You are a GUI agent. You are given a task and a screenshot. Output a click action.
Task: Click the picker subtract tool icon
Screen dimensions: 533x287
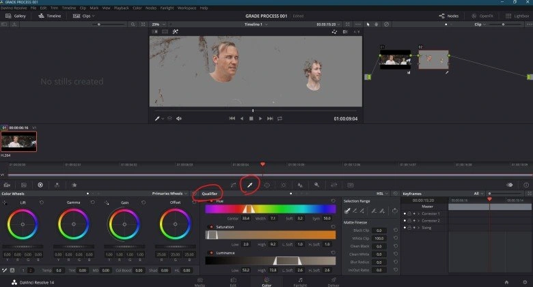coord(355,211)
